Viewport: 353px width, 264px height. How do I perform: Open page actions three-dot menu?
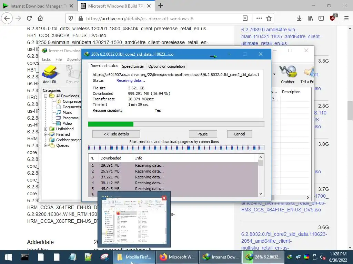(x=259, y=19)
